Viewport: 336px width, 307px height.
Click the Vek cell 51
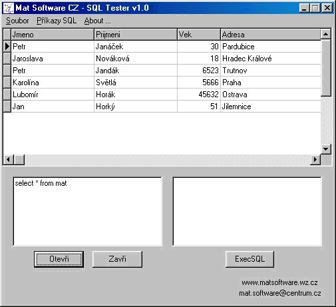[x=199, y=107]
